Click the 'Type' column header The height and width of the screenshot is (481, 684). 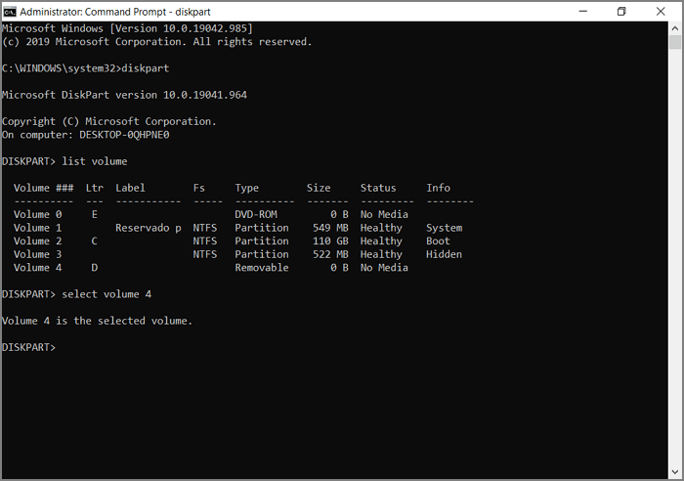[x=247, y=188]
